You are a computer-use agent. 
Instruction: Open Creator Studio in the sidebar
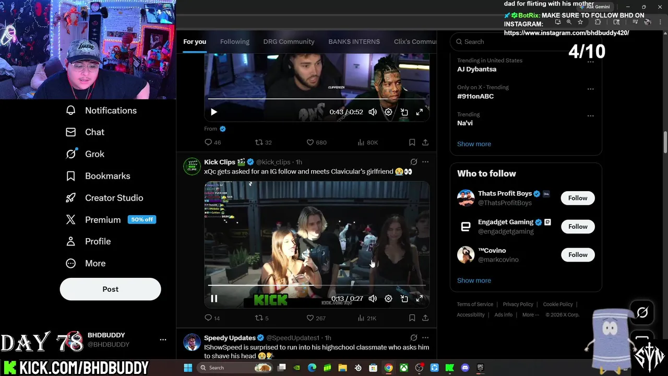[104, 198]
